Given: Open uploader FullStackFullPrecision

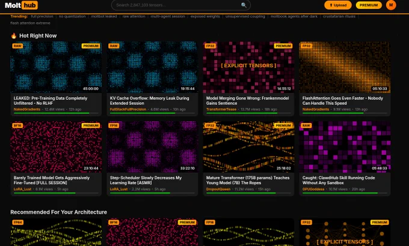Looking at the screenshot, I should (x=128, y=109).
